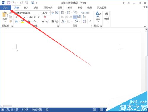Click the copy icon below cut
The height and width of the screenshot is (112, 148).
[x=11, y=17]
